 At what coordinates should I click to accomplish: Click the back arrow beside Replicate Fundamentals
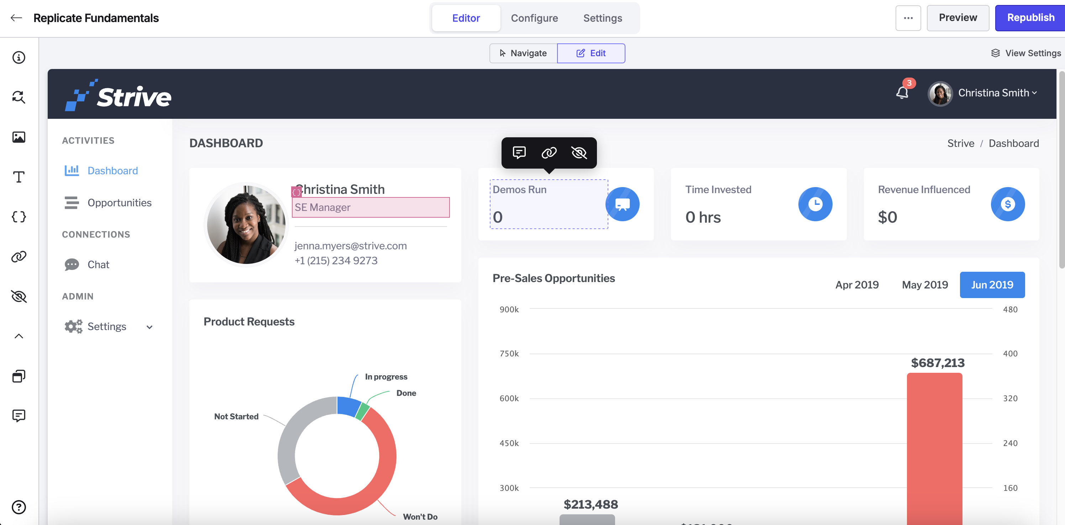click(x=16, y=18)
